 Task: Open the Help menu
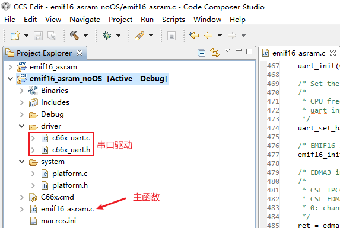237,20
